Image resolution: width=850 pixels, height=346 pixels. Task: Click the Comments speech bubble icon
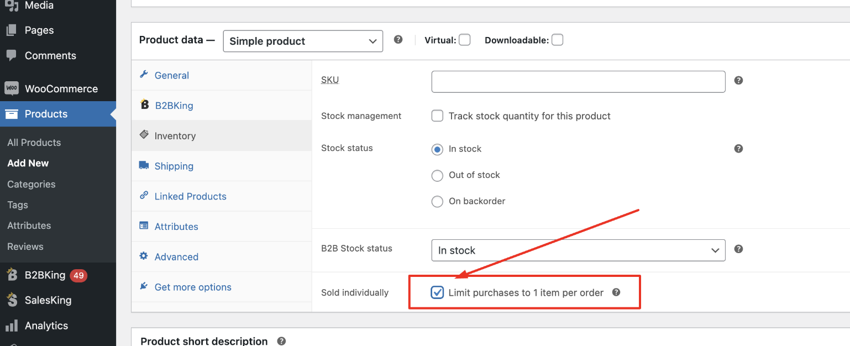[12, 56]
